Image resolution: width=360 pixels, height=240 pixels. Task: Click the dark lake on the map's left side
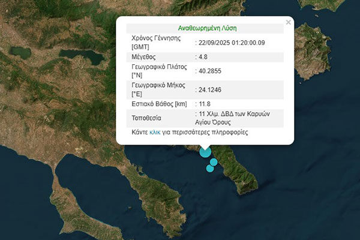coord(22,52)
